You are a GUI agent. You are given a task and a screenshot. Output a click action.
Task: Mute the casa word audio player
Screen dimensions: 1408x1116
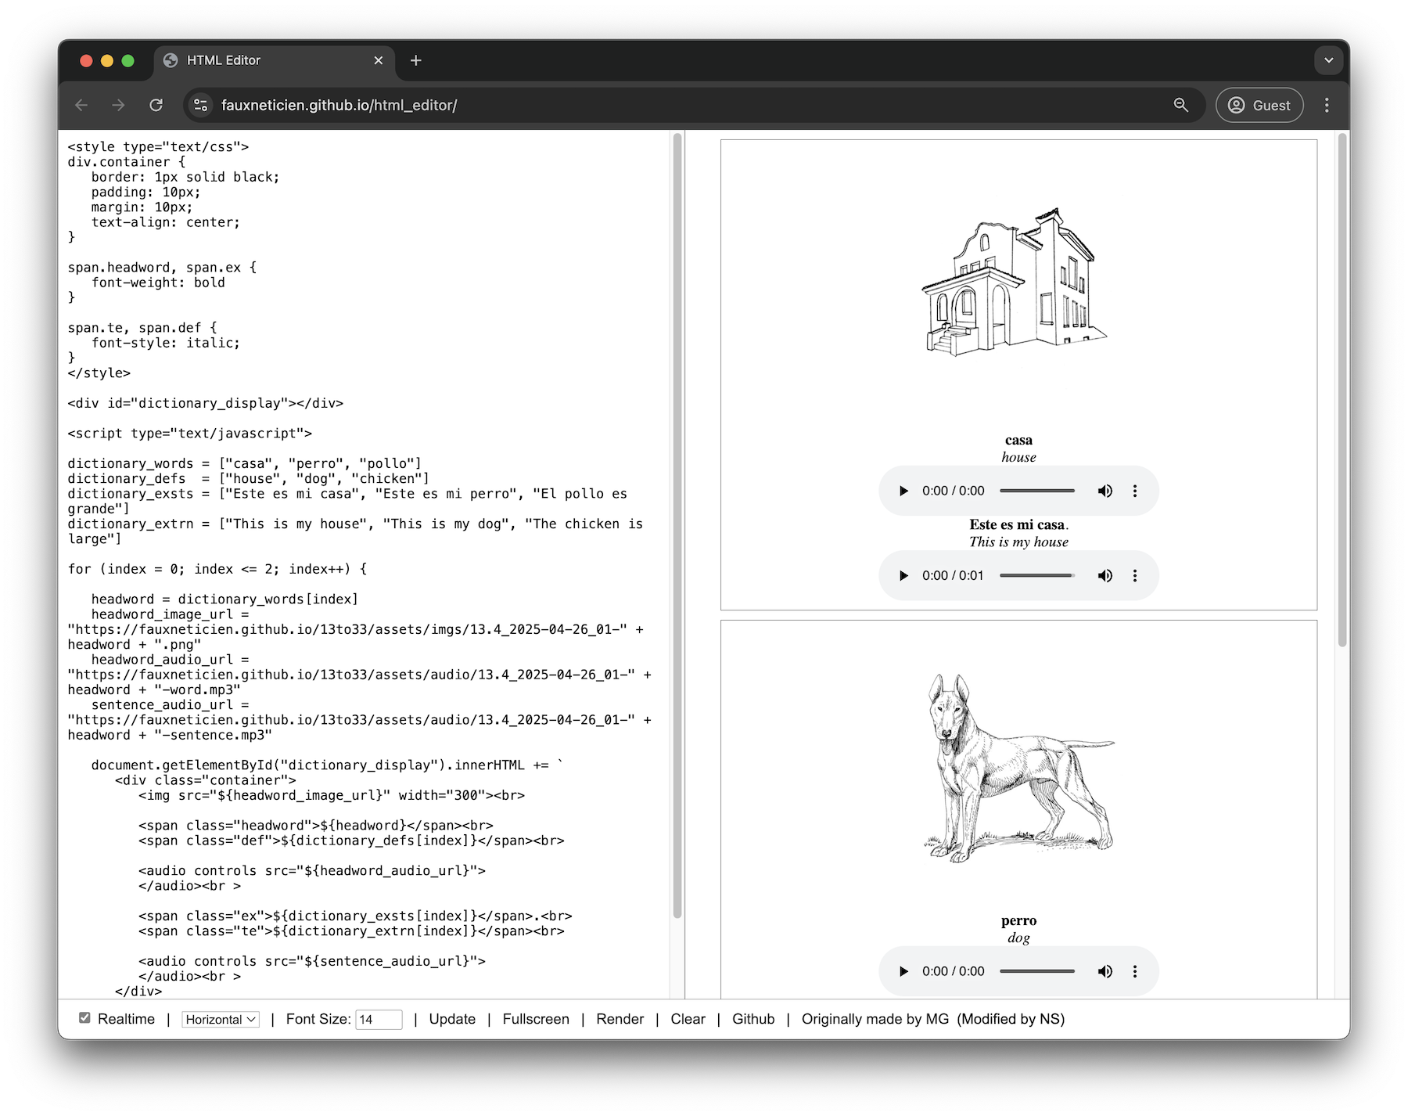click(x=1104, y=491)
